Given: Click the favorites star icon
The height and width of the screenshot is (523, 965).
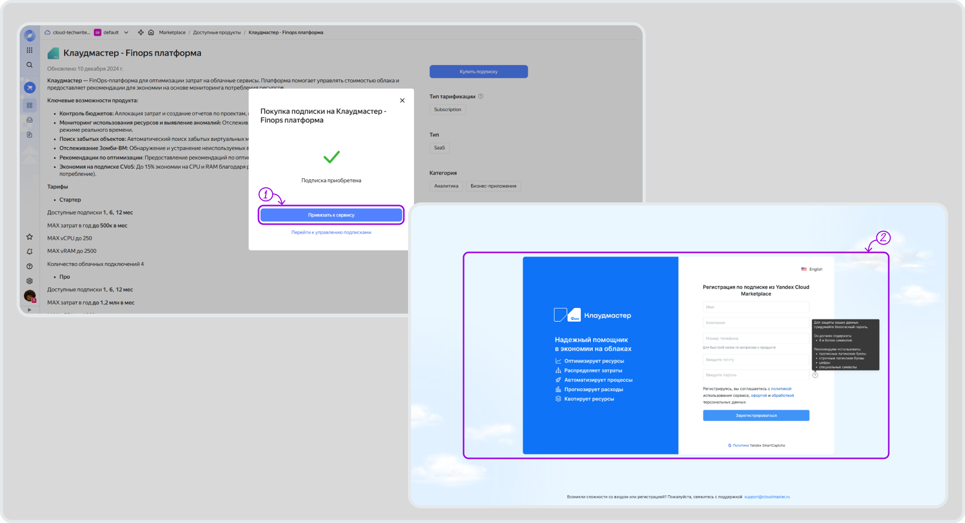Looking at the screenshot, I should 29,237.
